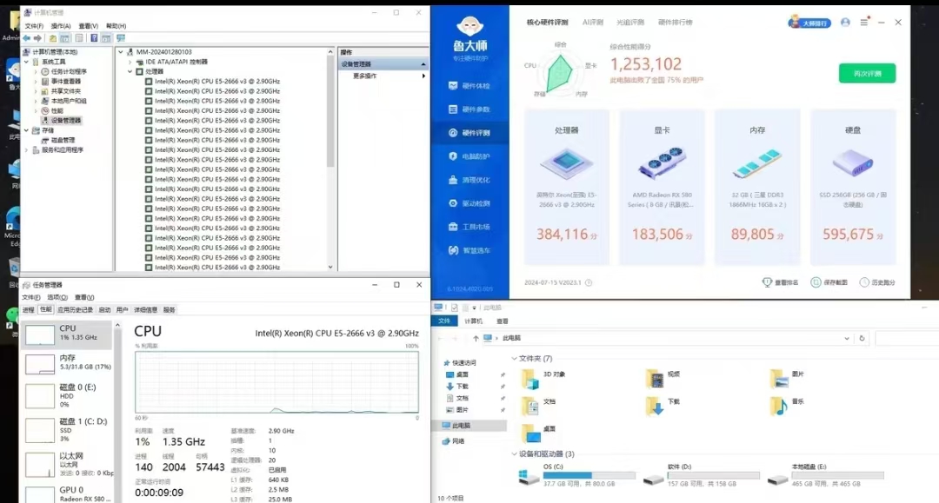
Task: Collapse the 处理器 node in device tree
Action: pos(130,71)
